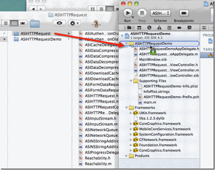This screenshot has width=215, height=170.
Task: Expand MobileCoreServices.framework
Action: [x=131, y=129]
